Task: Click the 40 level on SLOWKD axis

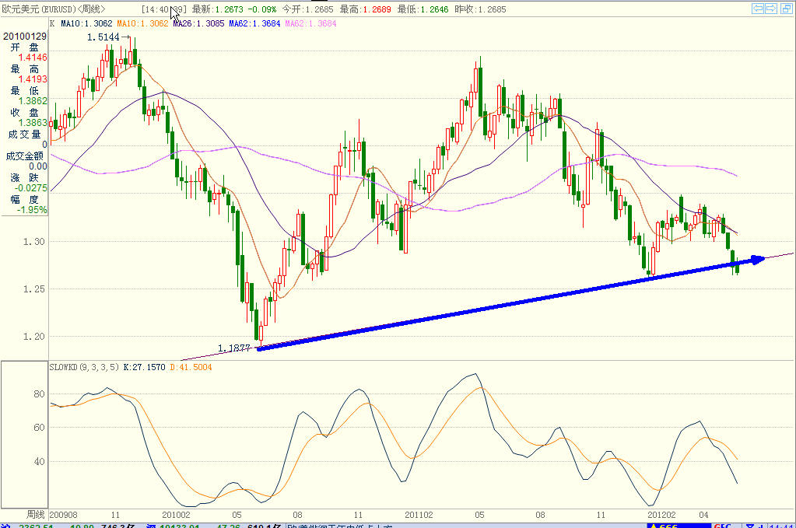Action: click(39, 462)
